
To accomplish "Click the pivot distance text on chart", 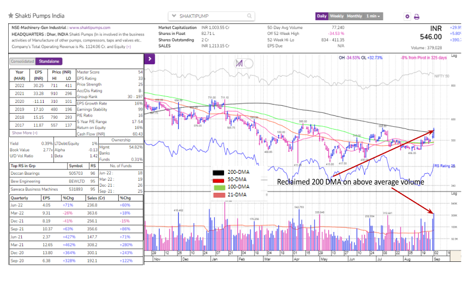I will (x=424, y=58).
